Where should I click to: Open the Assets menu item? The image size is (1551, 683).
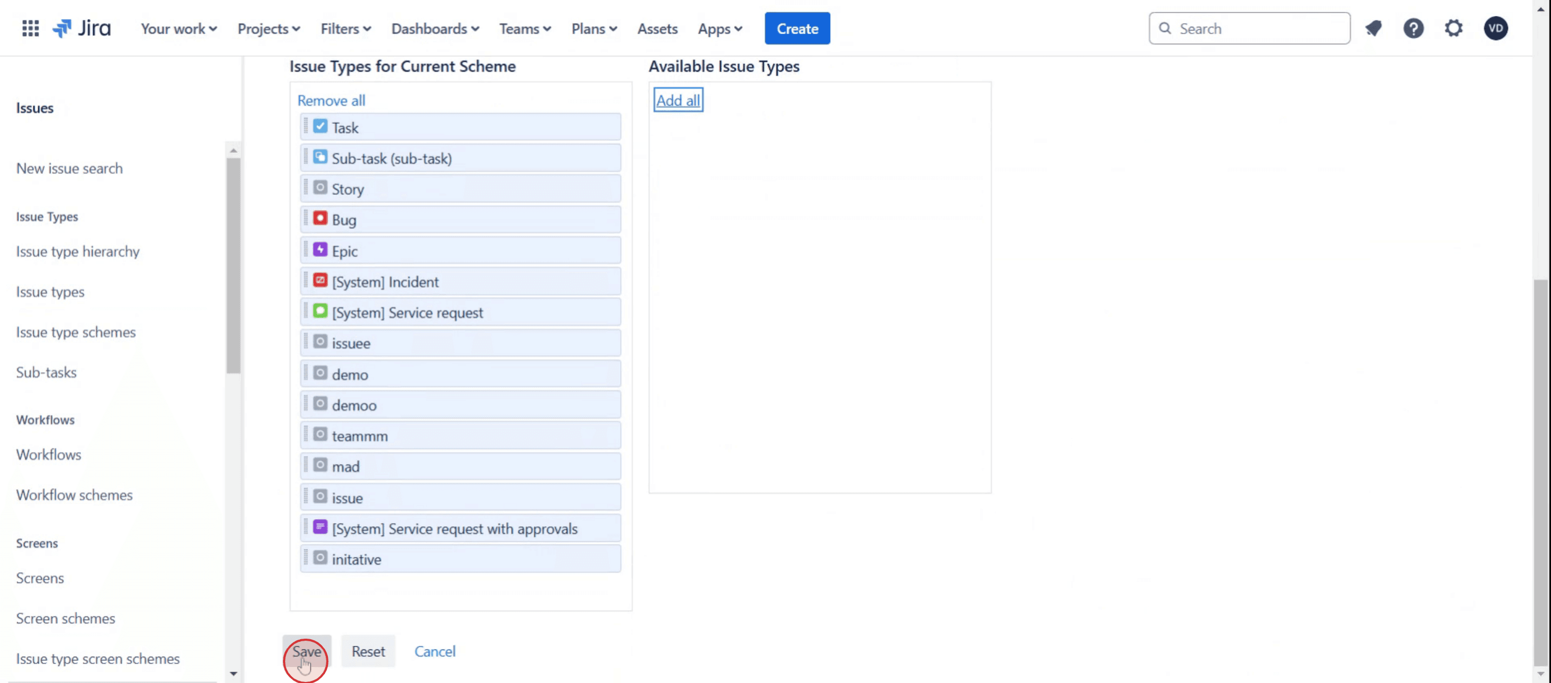pyautogui.click(x=657, y=28)
